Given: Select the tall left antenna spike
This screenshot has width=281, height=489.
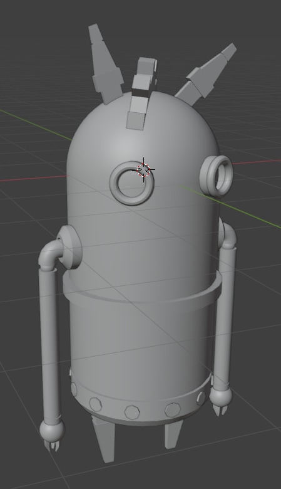Looking at the screenshot, I should tap(105, 64).
